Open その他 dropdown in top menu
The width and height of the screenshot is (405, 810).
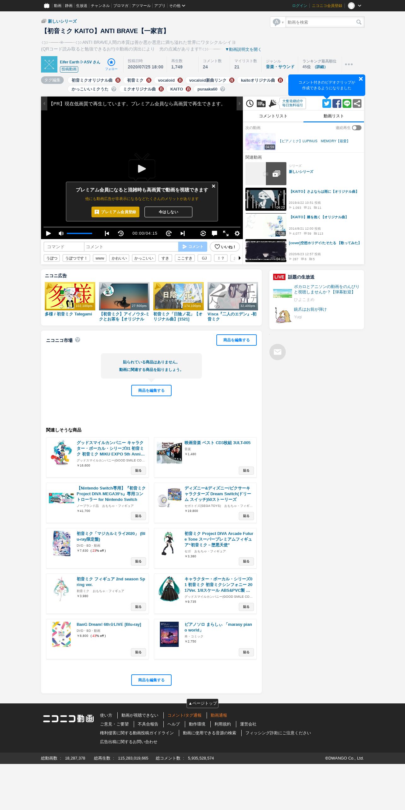pyautogui.click(x=177, y=6)
